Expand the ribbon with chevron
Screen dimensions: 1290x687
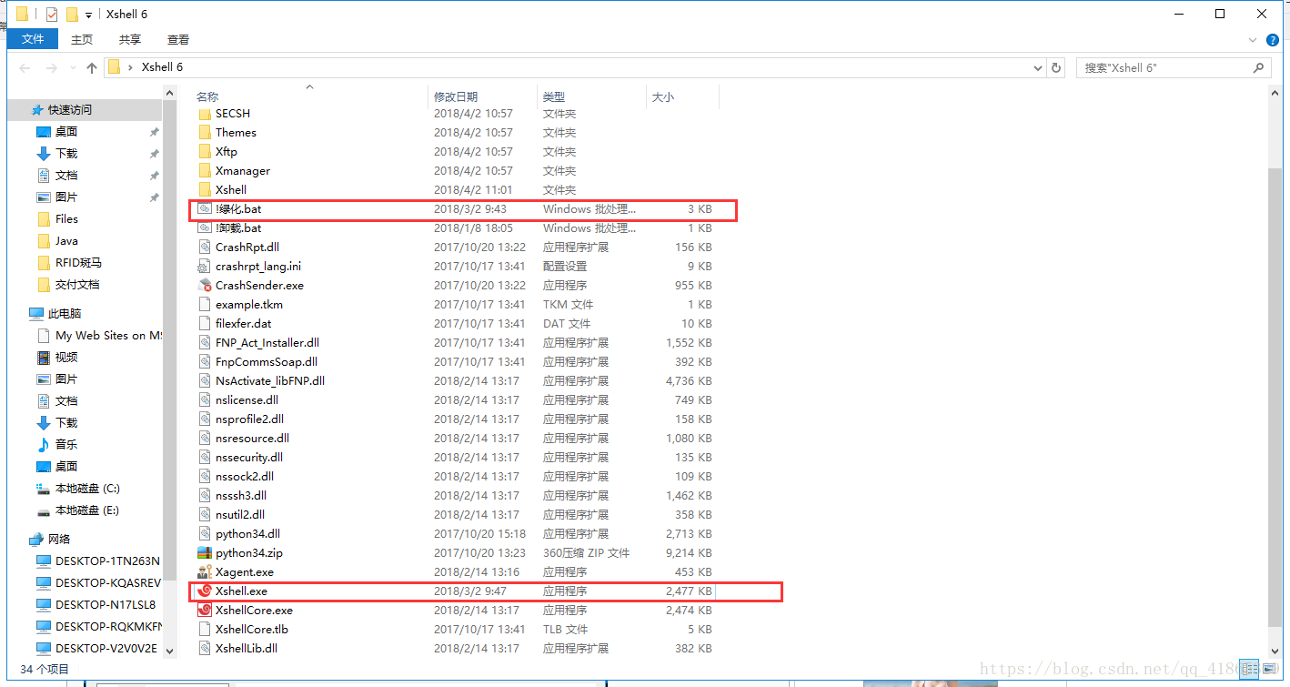pos(1252,39)
